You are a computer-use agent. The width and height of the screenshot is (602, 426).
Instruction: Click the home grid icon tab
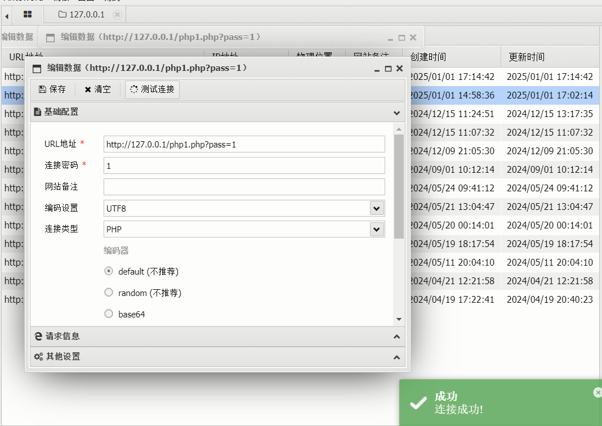28,15
